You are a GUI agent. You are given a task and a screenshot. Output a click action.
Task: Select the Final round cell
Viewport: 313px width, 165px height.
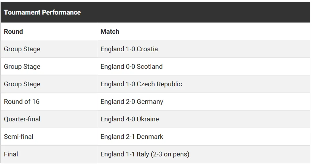[49, 154]
